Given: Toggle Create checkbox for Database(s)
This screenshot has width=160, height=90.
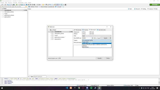Looking at the screenshot, I should pyautogui.click(x=90, y=32).
